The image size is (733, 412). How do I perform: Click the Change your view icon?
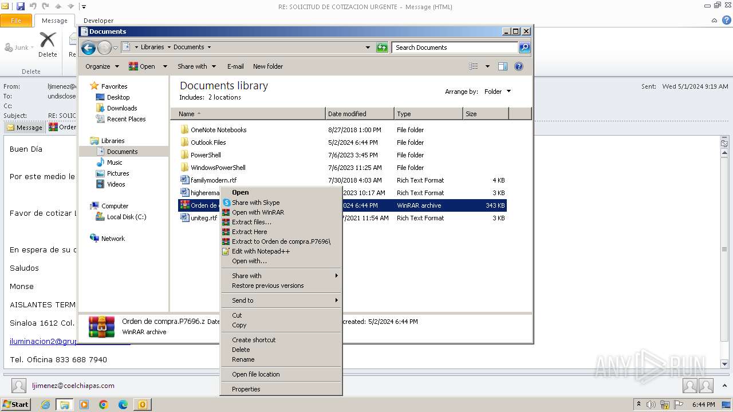[x=474, y=66]
